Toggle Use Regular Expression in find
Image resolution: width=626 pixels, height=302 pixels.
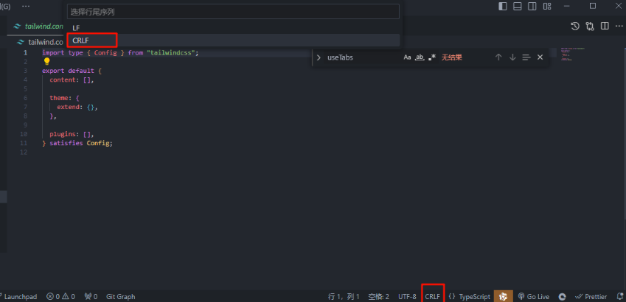[x=432, y=57]
